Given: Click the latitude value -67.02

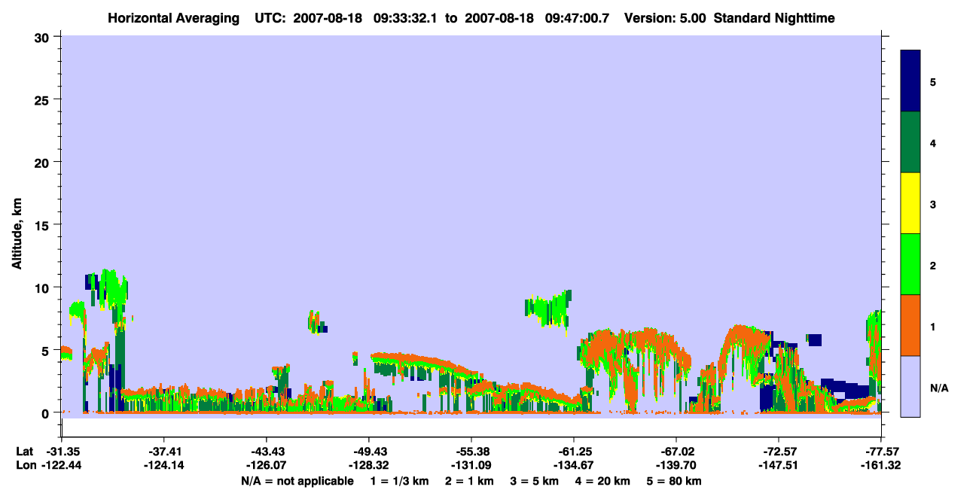Looking at the screenshot, I should pyautogui.click(x=676, y=452).
